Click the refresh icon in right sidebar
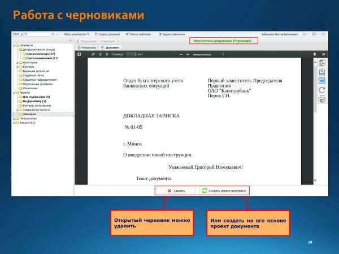Image resolution: width=339 pixels, height=254 pixels. [x=321, y=90]
